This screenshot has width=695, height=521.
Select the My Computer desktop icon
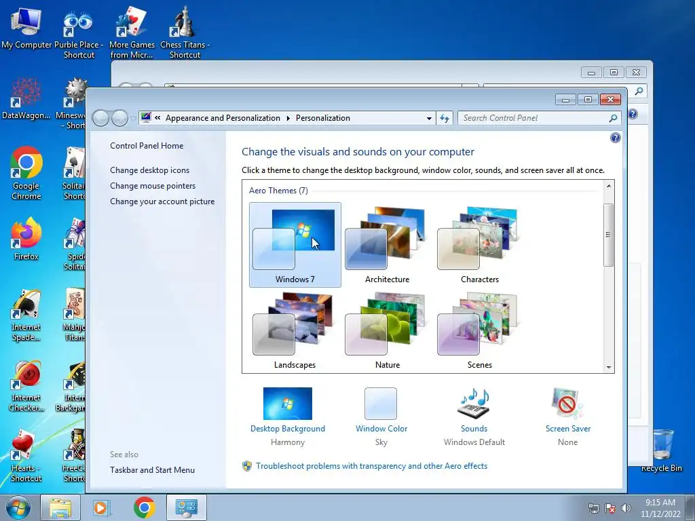pos(26,27)
